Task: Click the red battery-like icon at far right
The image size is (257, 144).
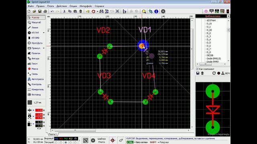Action: (228, 11)
